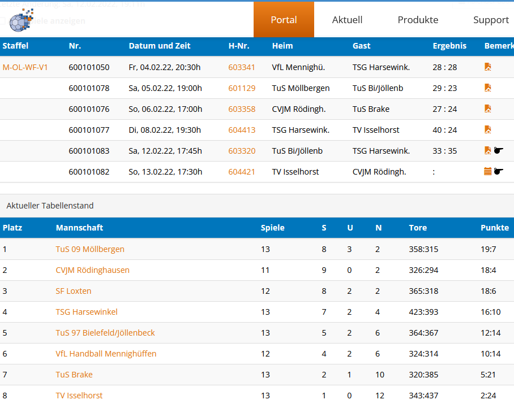Open the Produkte menu
This screenshot has height=404, width=514.
[418, 20]
